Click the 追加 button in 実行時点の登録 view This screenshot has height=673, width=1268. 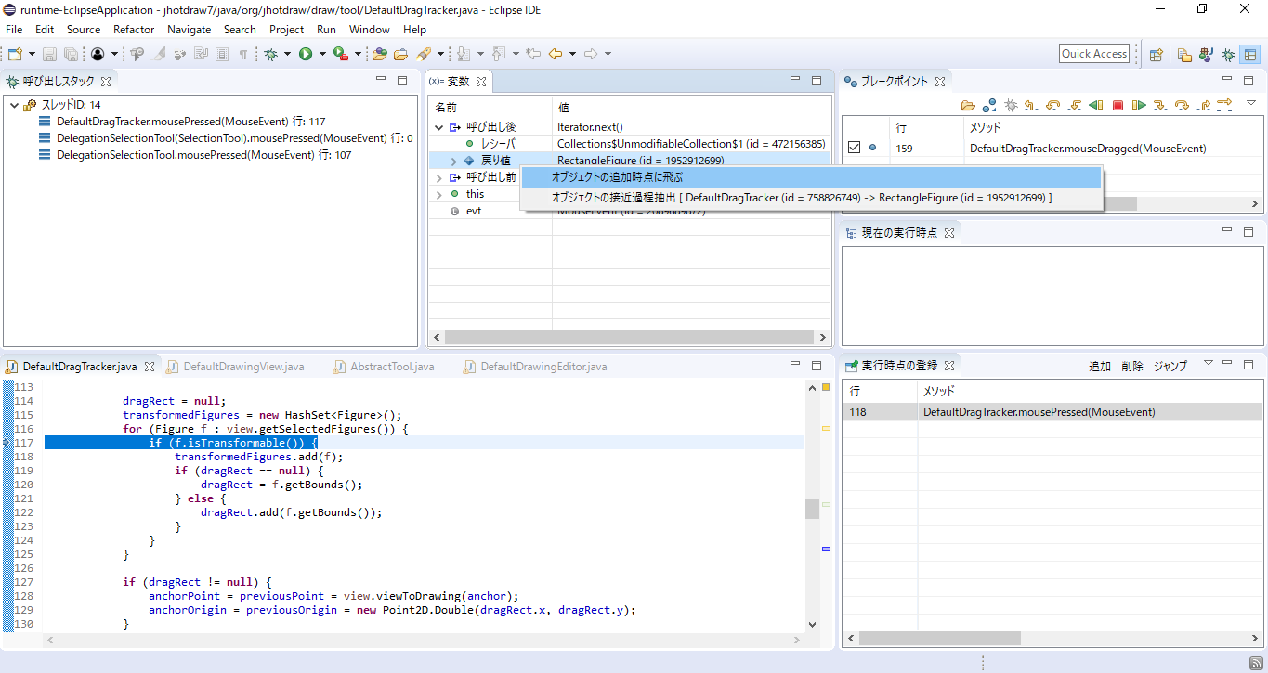point(1100,367)
